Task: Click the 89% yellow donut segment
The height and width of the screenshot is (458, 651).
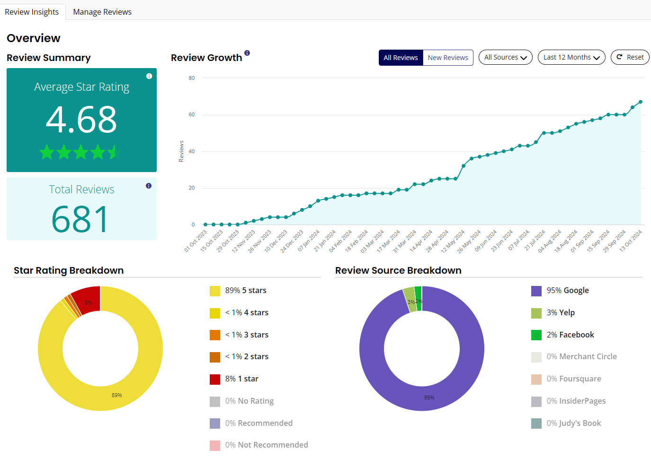Action: coord(117,395)
